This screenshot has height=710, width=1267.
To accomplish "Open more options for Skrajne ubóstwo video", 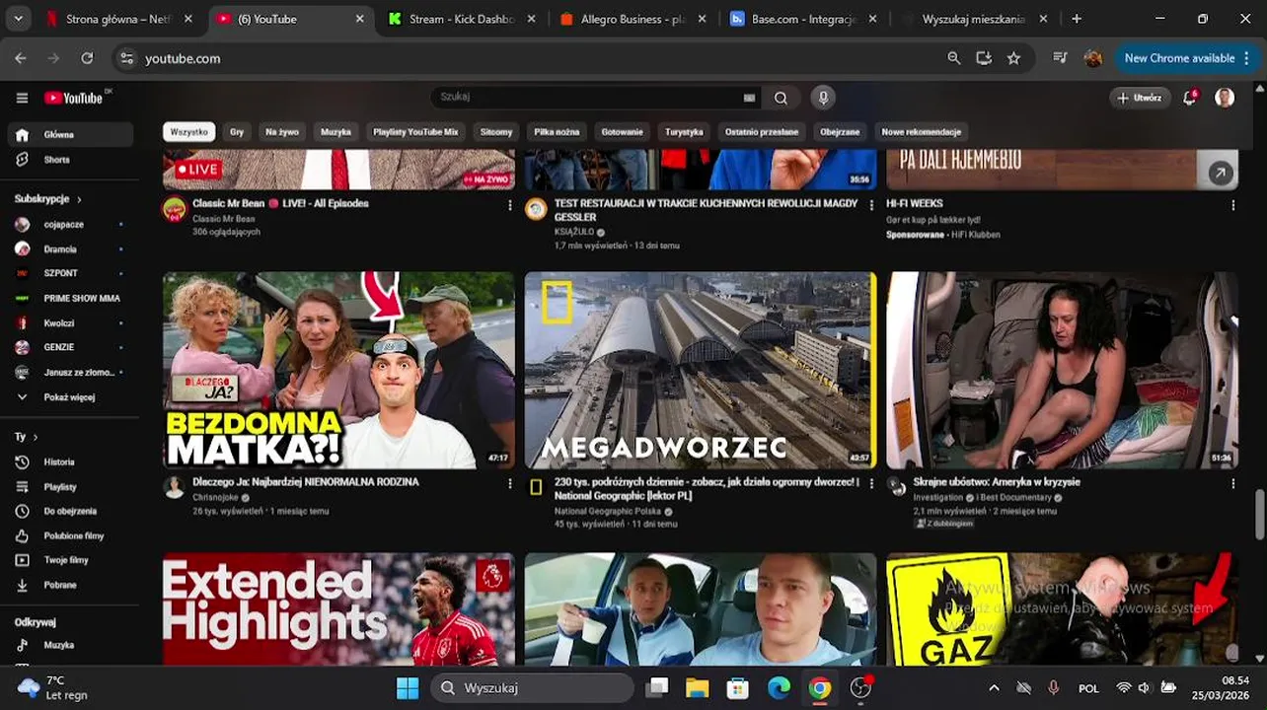I will 1232,484.
